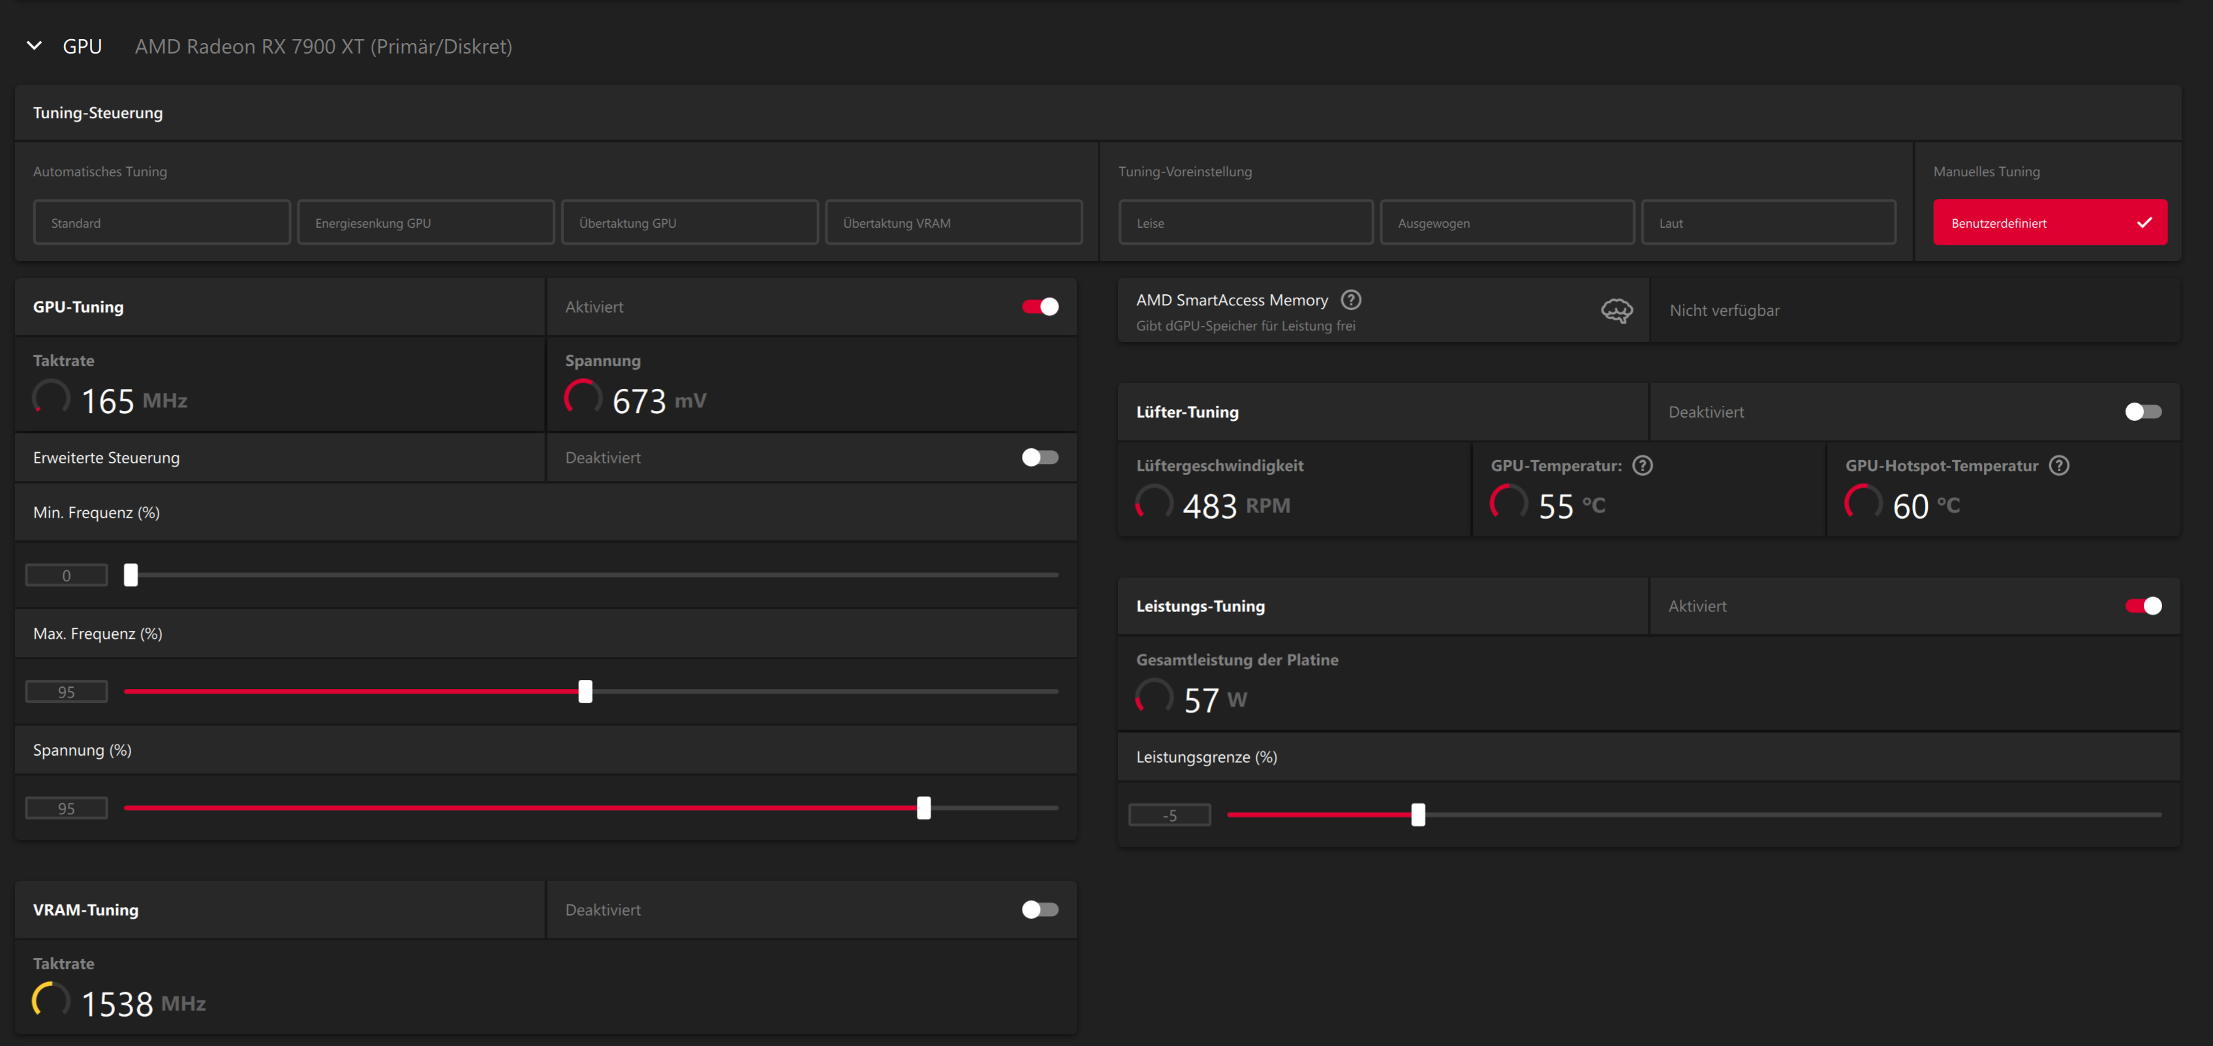Click the checkmark on Benutzerdefiniert
The height and width of the screenshot is (1046, 2213).
[2144, 223]
